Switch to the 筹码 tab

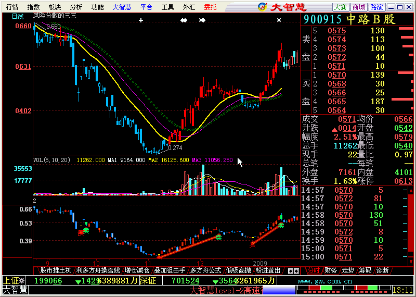[365, 270]
